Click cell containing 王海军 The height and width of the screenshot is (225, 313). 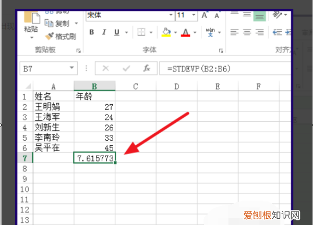coord(54,117)
